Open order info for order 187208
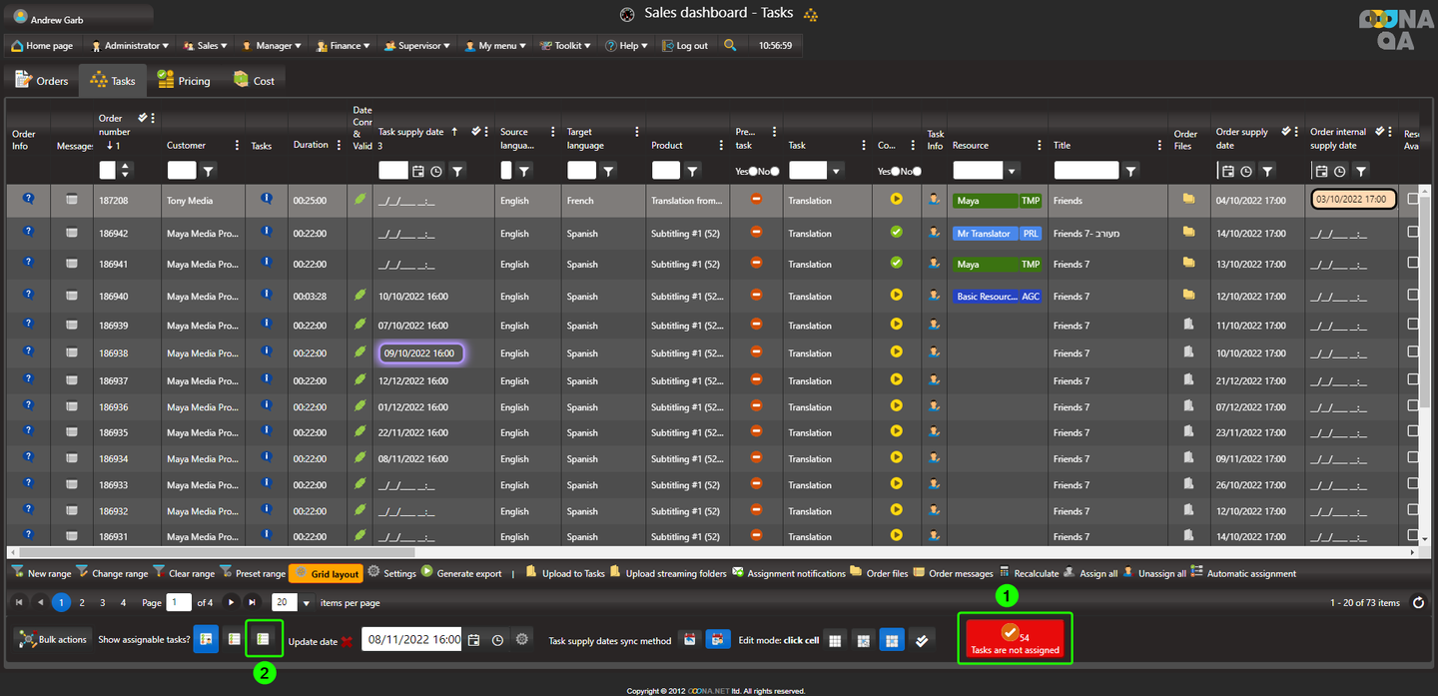The width and height of the screenshot is (1438, 696). tap(28, 200)
